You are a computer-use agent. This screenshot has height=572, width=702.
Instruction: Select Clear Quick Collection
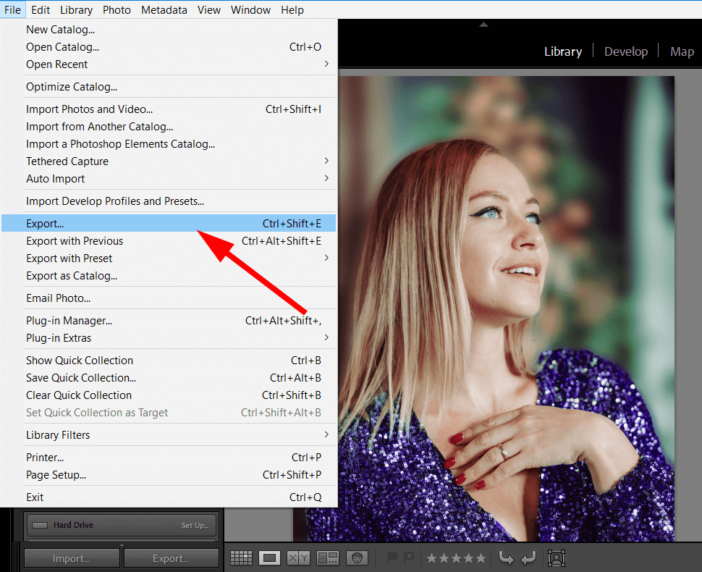click(169, 395)
